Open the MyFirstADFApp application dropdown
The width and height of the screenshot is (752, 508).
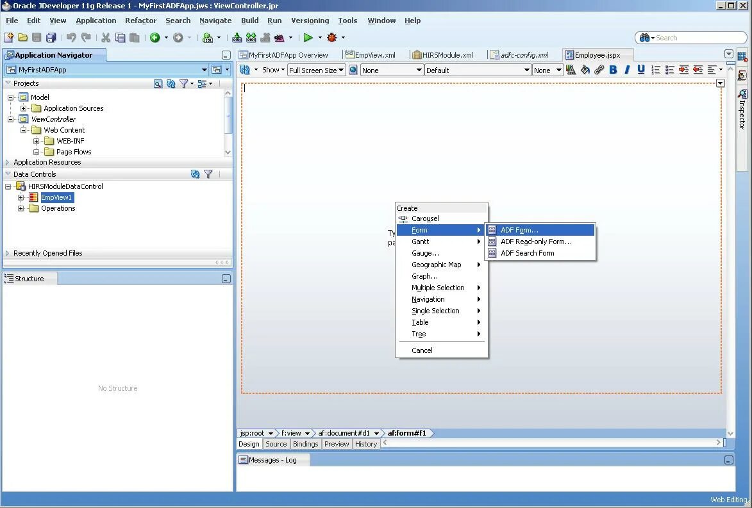point(204,70)
